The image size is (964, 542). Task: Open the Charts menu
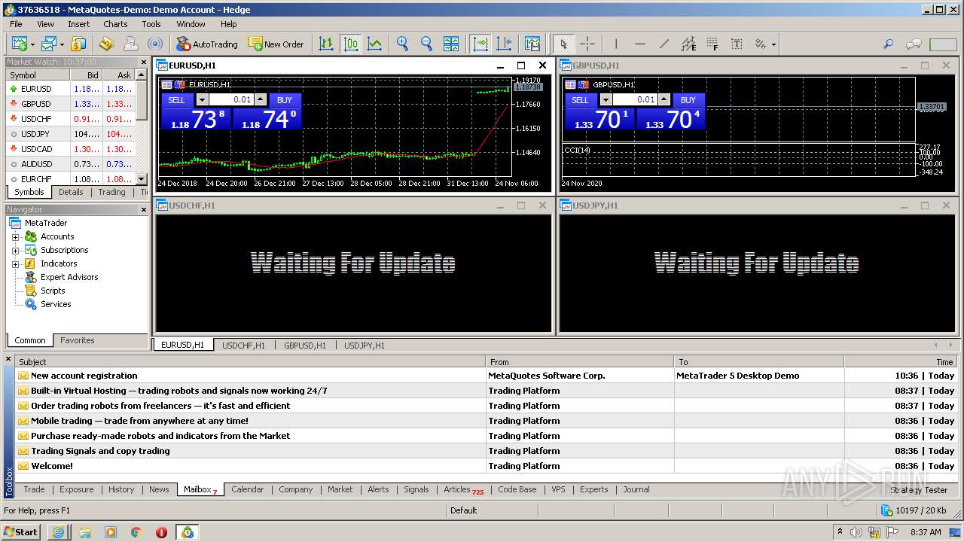[x=115, y=24]
